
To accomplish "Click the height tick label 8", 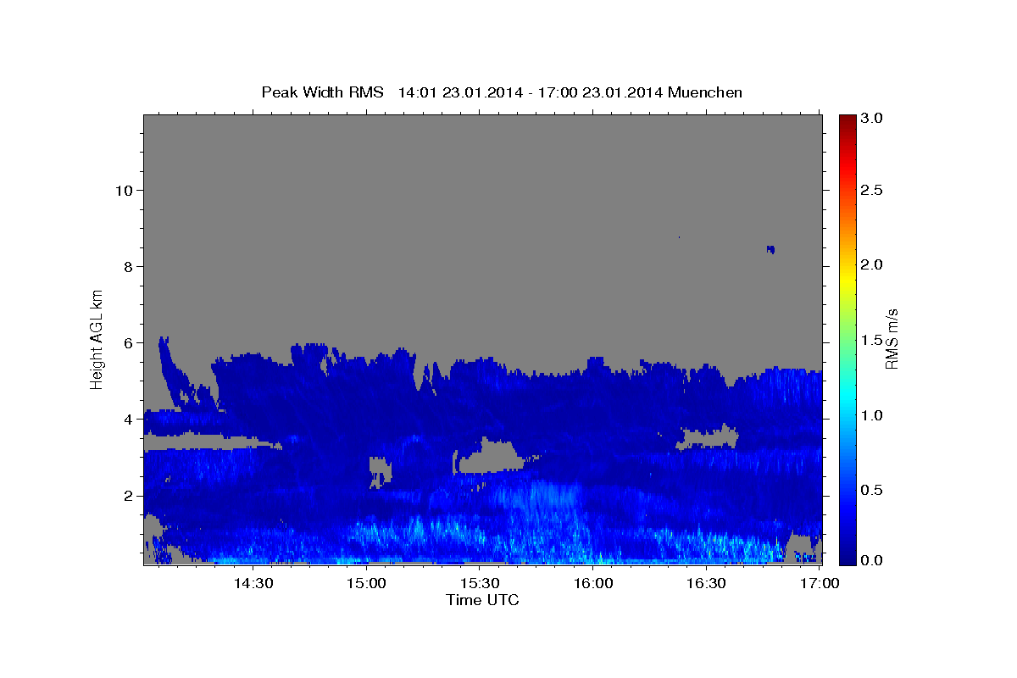I will pyautogui.click(x=126, y=266).
